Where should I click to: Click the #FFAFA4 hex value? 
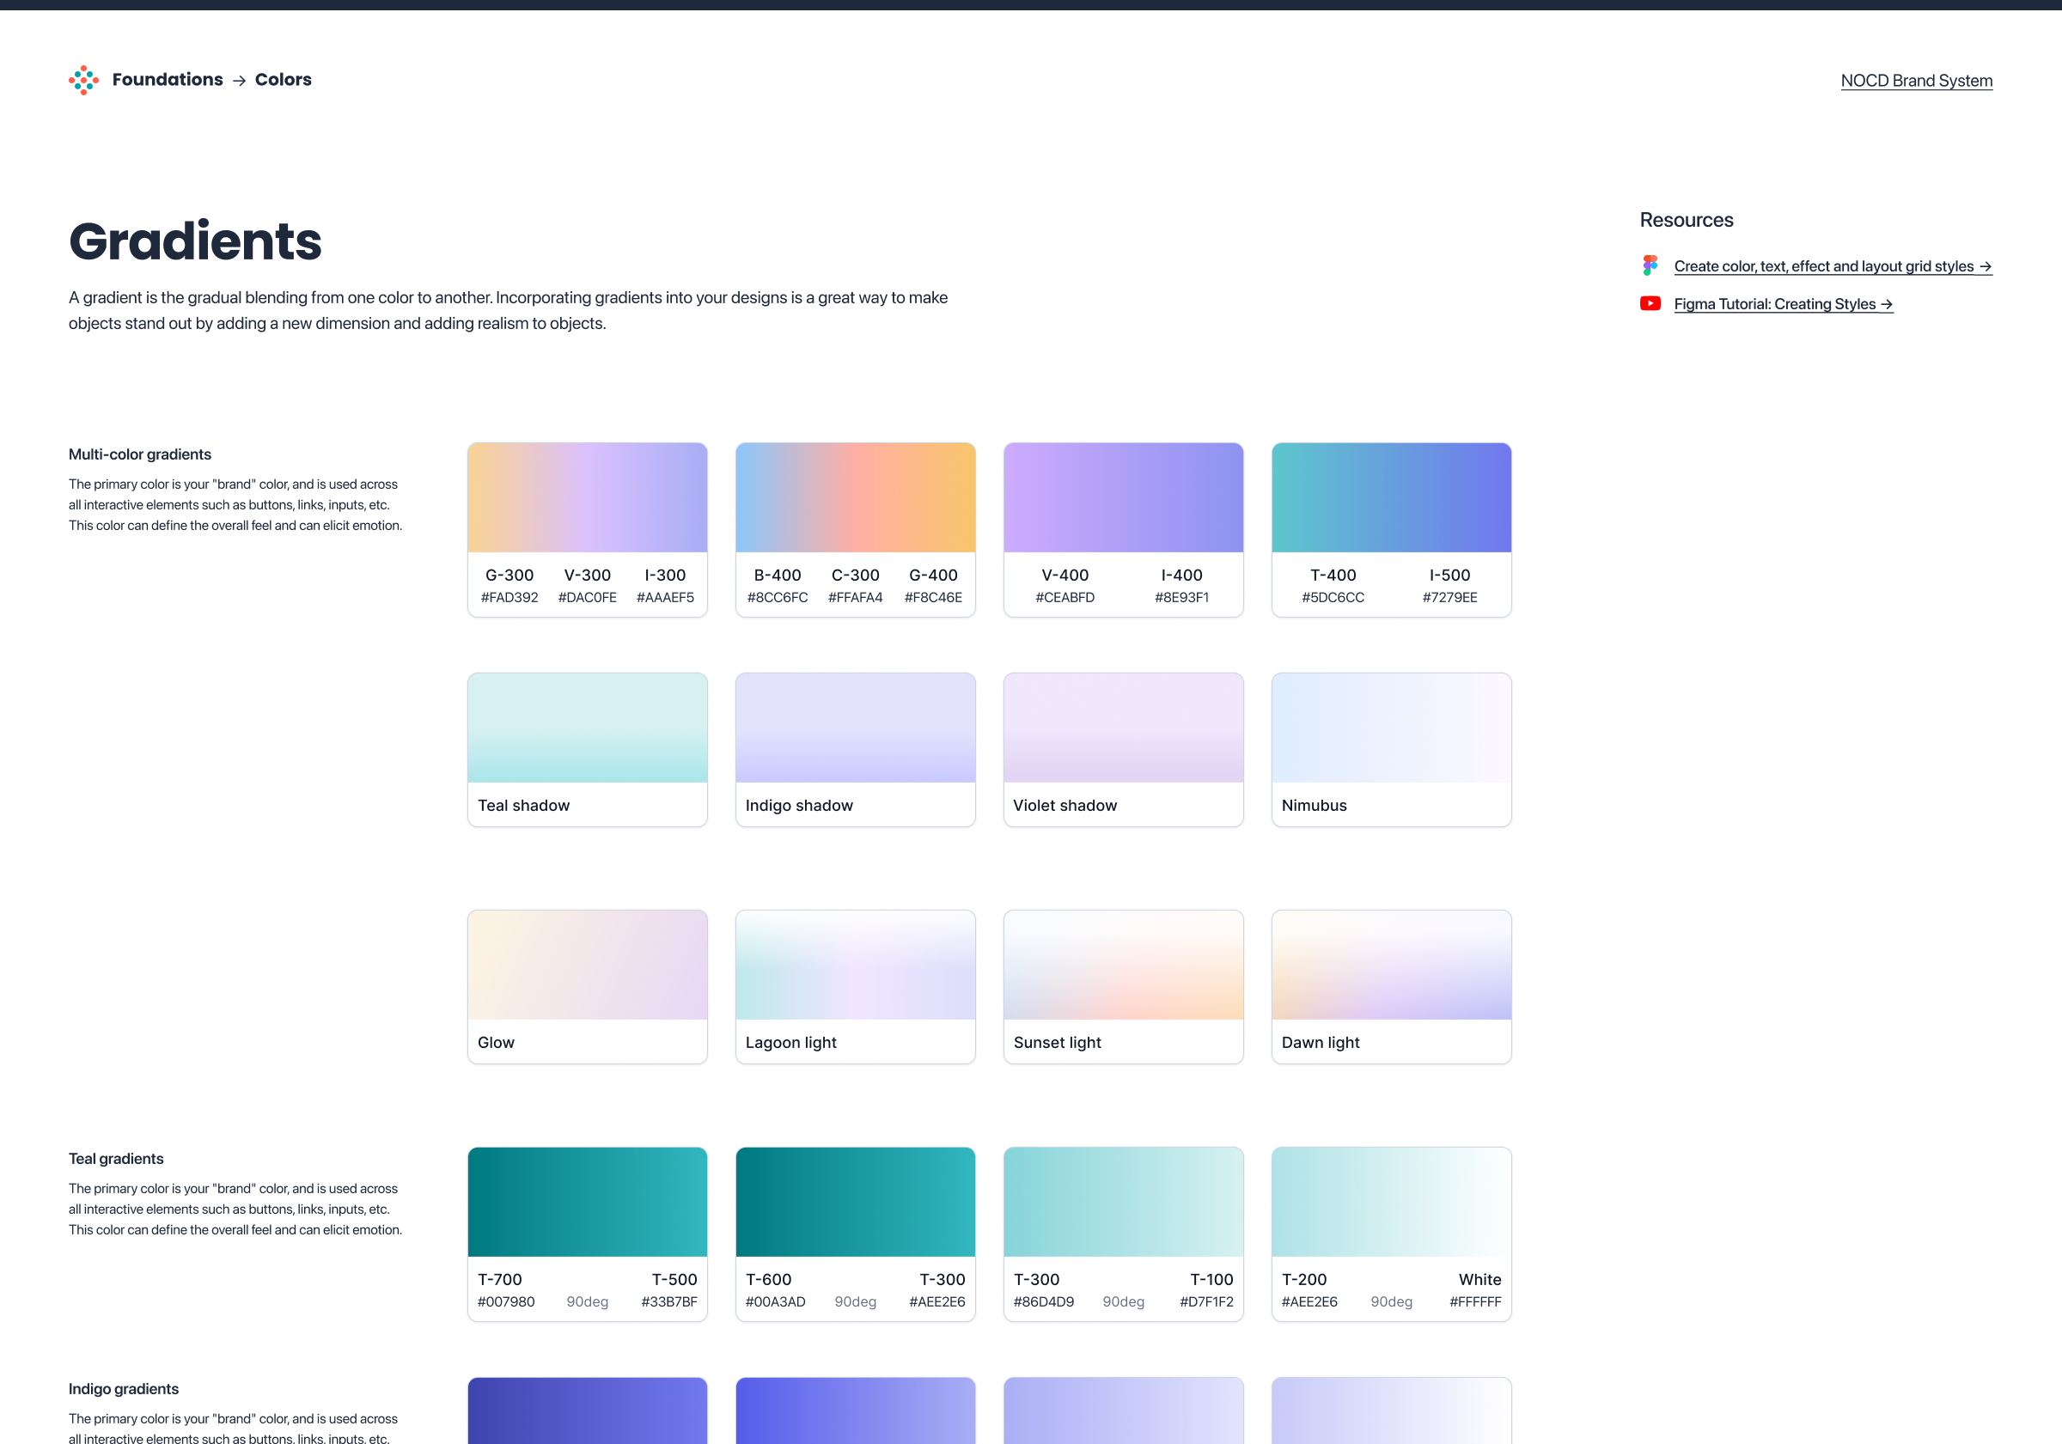pyautogui.click(x=855, y=597)
